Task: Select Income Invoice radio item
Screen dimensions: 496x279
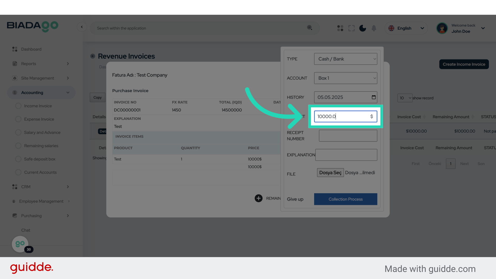Action: pos(18,106)
